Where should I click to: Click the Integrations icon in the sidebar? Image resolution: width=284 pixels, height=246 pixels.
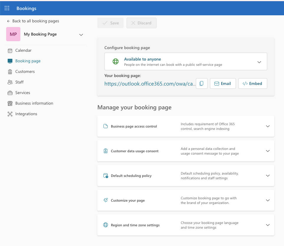(10, 114)
